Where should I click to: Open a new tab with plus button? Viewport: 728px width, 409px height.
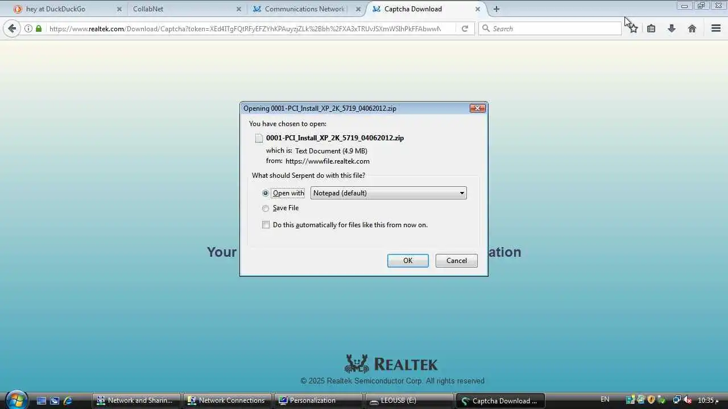(x=497, y=9)
